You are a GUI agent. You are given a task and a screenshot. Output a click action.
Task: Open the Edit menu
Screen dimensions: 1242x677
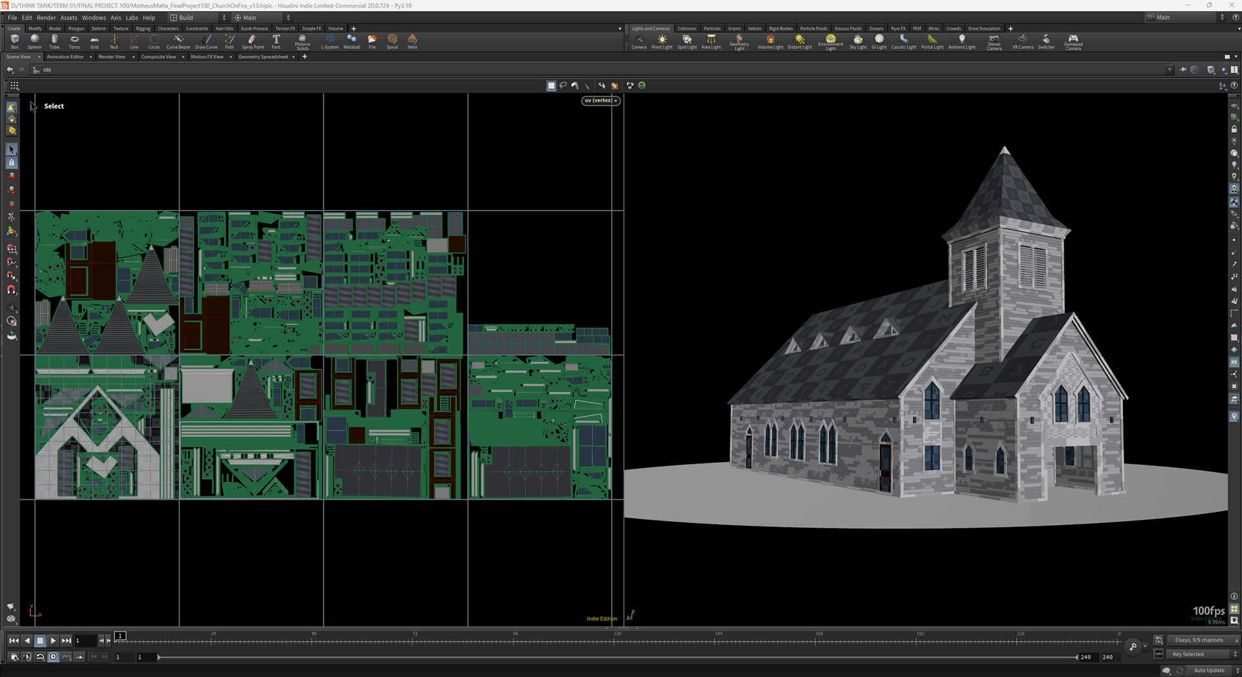click(x=27, y=17)
